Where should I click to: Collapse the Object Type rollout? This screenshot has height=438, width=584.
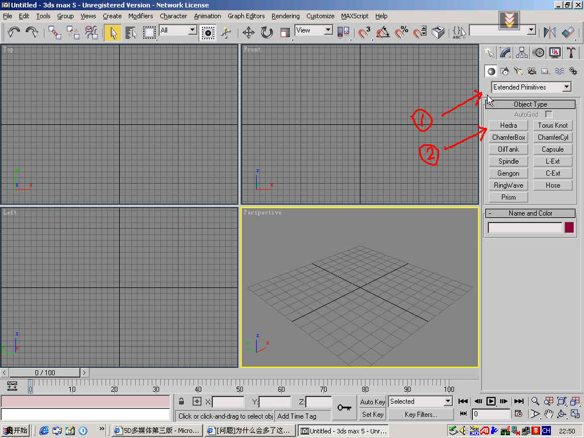click(x=530, y=104)
